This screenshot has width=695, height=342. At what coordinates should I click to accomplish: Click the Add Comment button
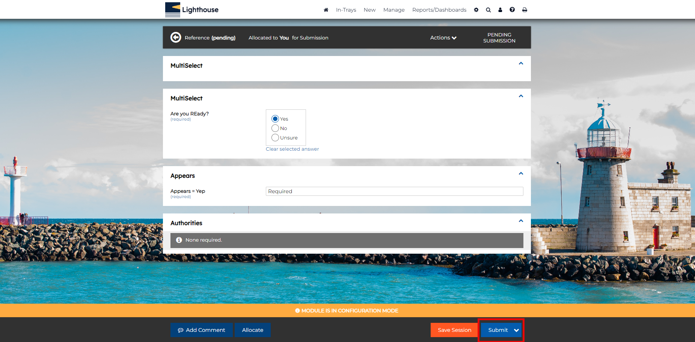201,330
